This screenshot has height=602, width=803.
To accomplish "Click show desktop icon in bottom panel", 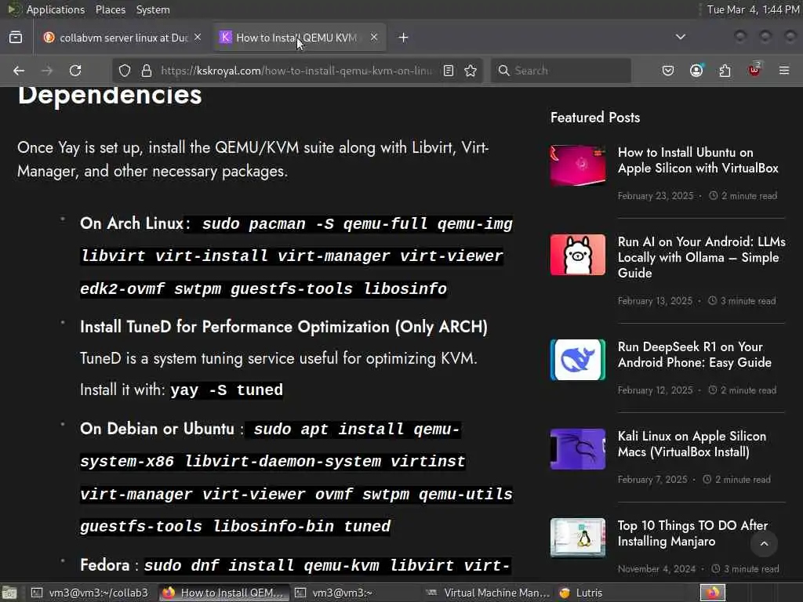I will pos(9,593).
